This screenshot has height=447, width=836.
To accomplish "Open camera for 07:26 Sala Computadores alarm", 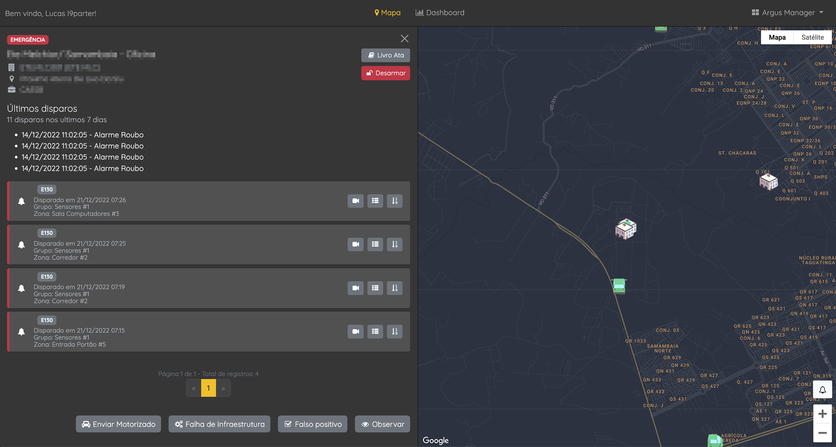I will (x=355, y=201).
